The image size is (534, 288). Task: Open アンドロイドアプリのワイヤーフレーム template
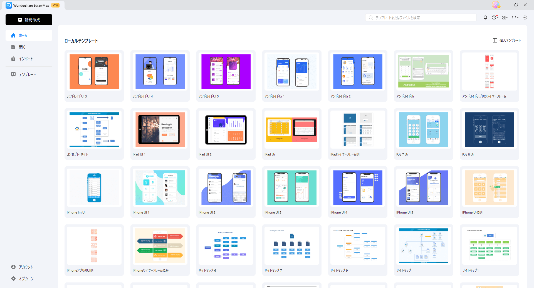(489, 76)
